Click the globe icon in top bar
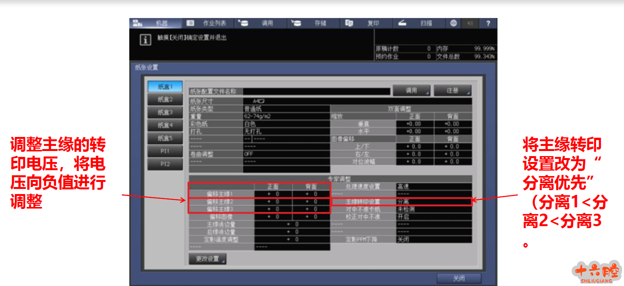 453,23
